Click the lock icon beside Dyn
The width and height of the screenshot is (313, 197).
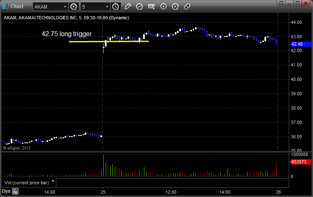15,191
